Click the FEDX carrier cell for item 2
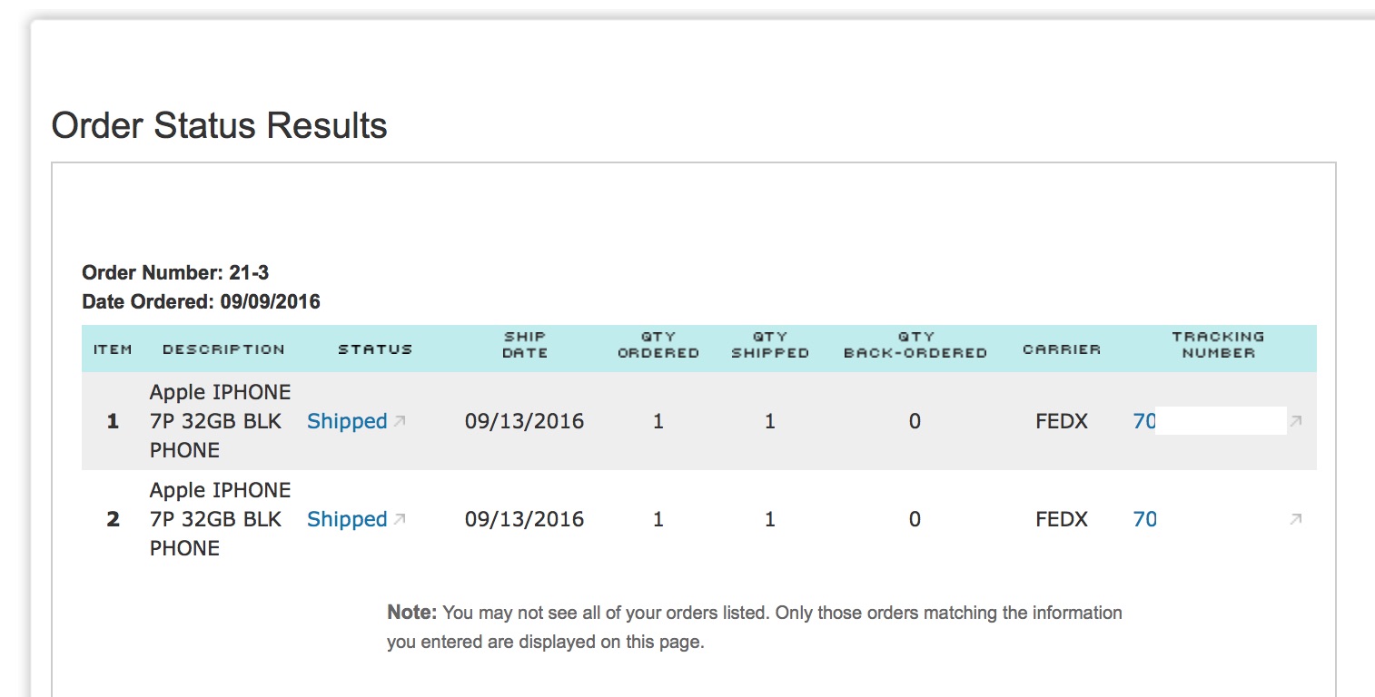Image resolution: width=1375 pixels, height=697 pixels. (1061, 519)
